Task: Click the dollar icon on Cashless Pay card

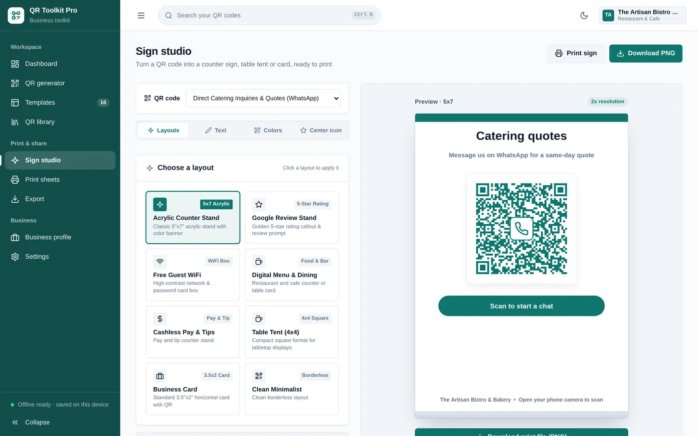Action: pos(160,319)
